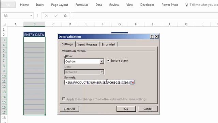This screenshot has height=123, width=218.
Task: Switch to the Error Alert tab
Action: [108, 44]
